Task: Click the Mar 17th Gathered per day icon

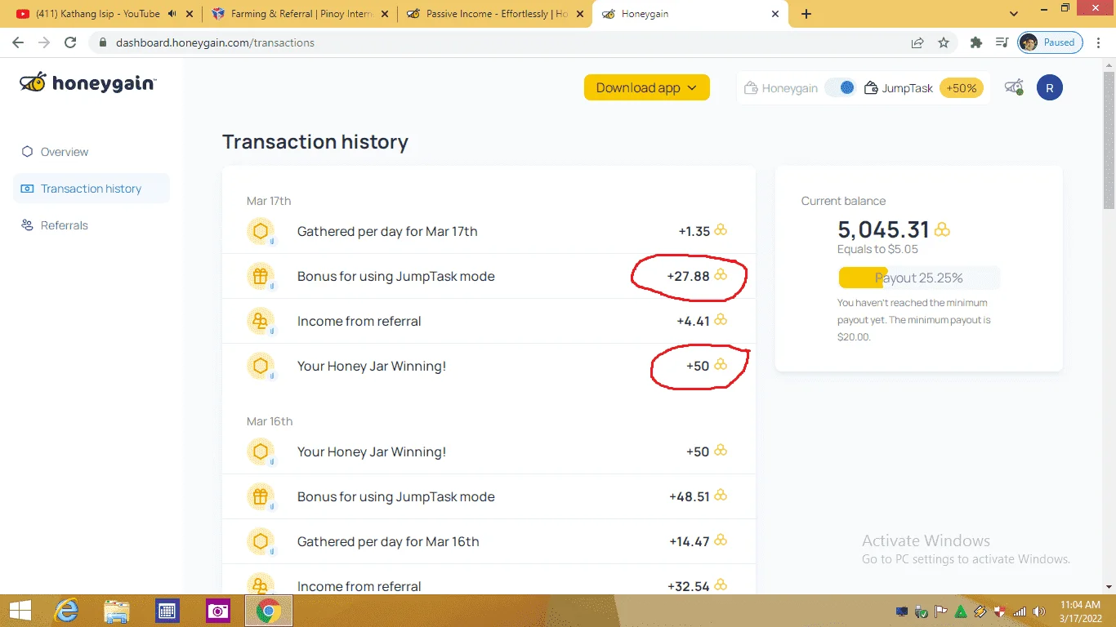Action: [x=261, y=232]
